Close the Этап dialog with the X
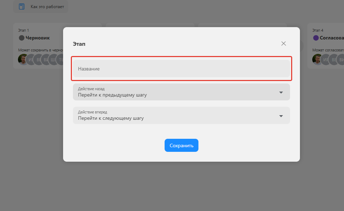 tap(283, 44)
